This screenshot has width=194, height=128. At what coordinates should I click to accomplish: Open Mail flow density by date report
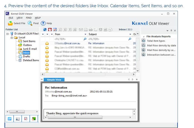click(161, 45)
